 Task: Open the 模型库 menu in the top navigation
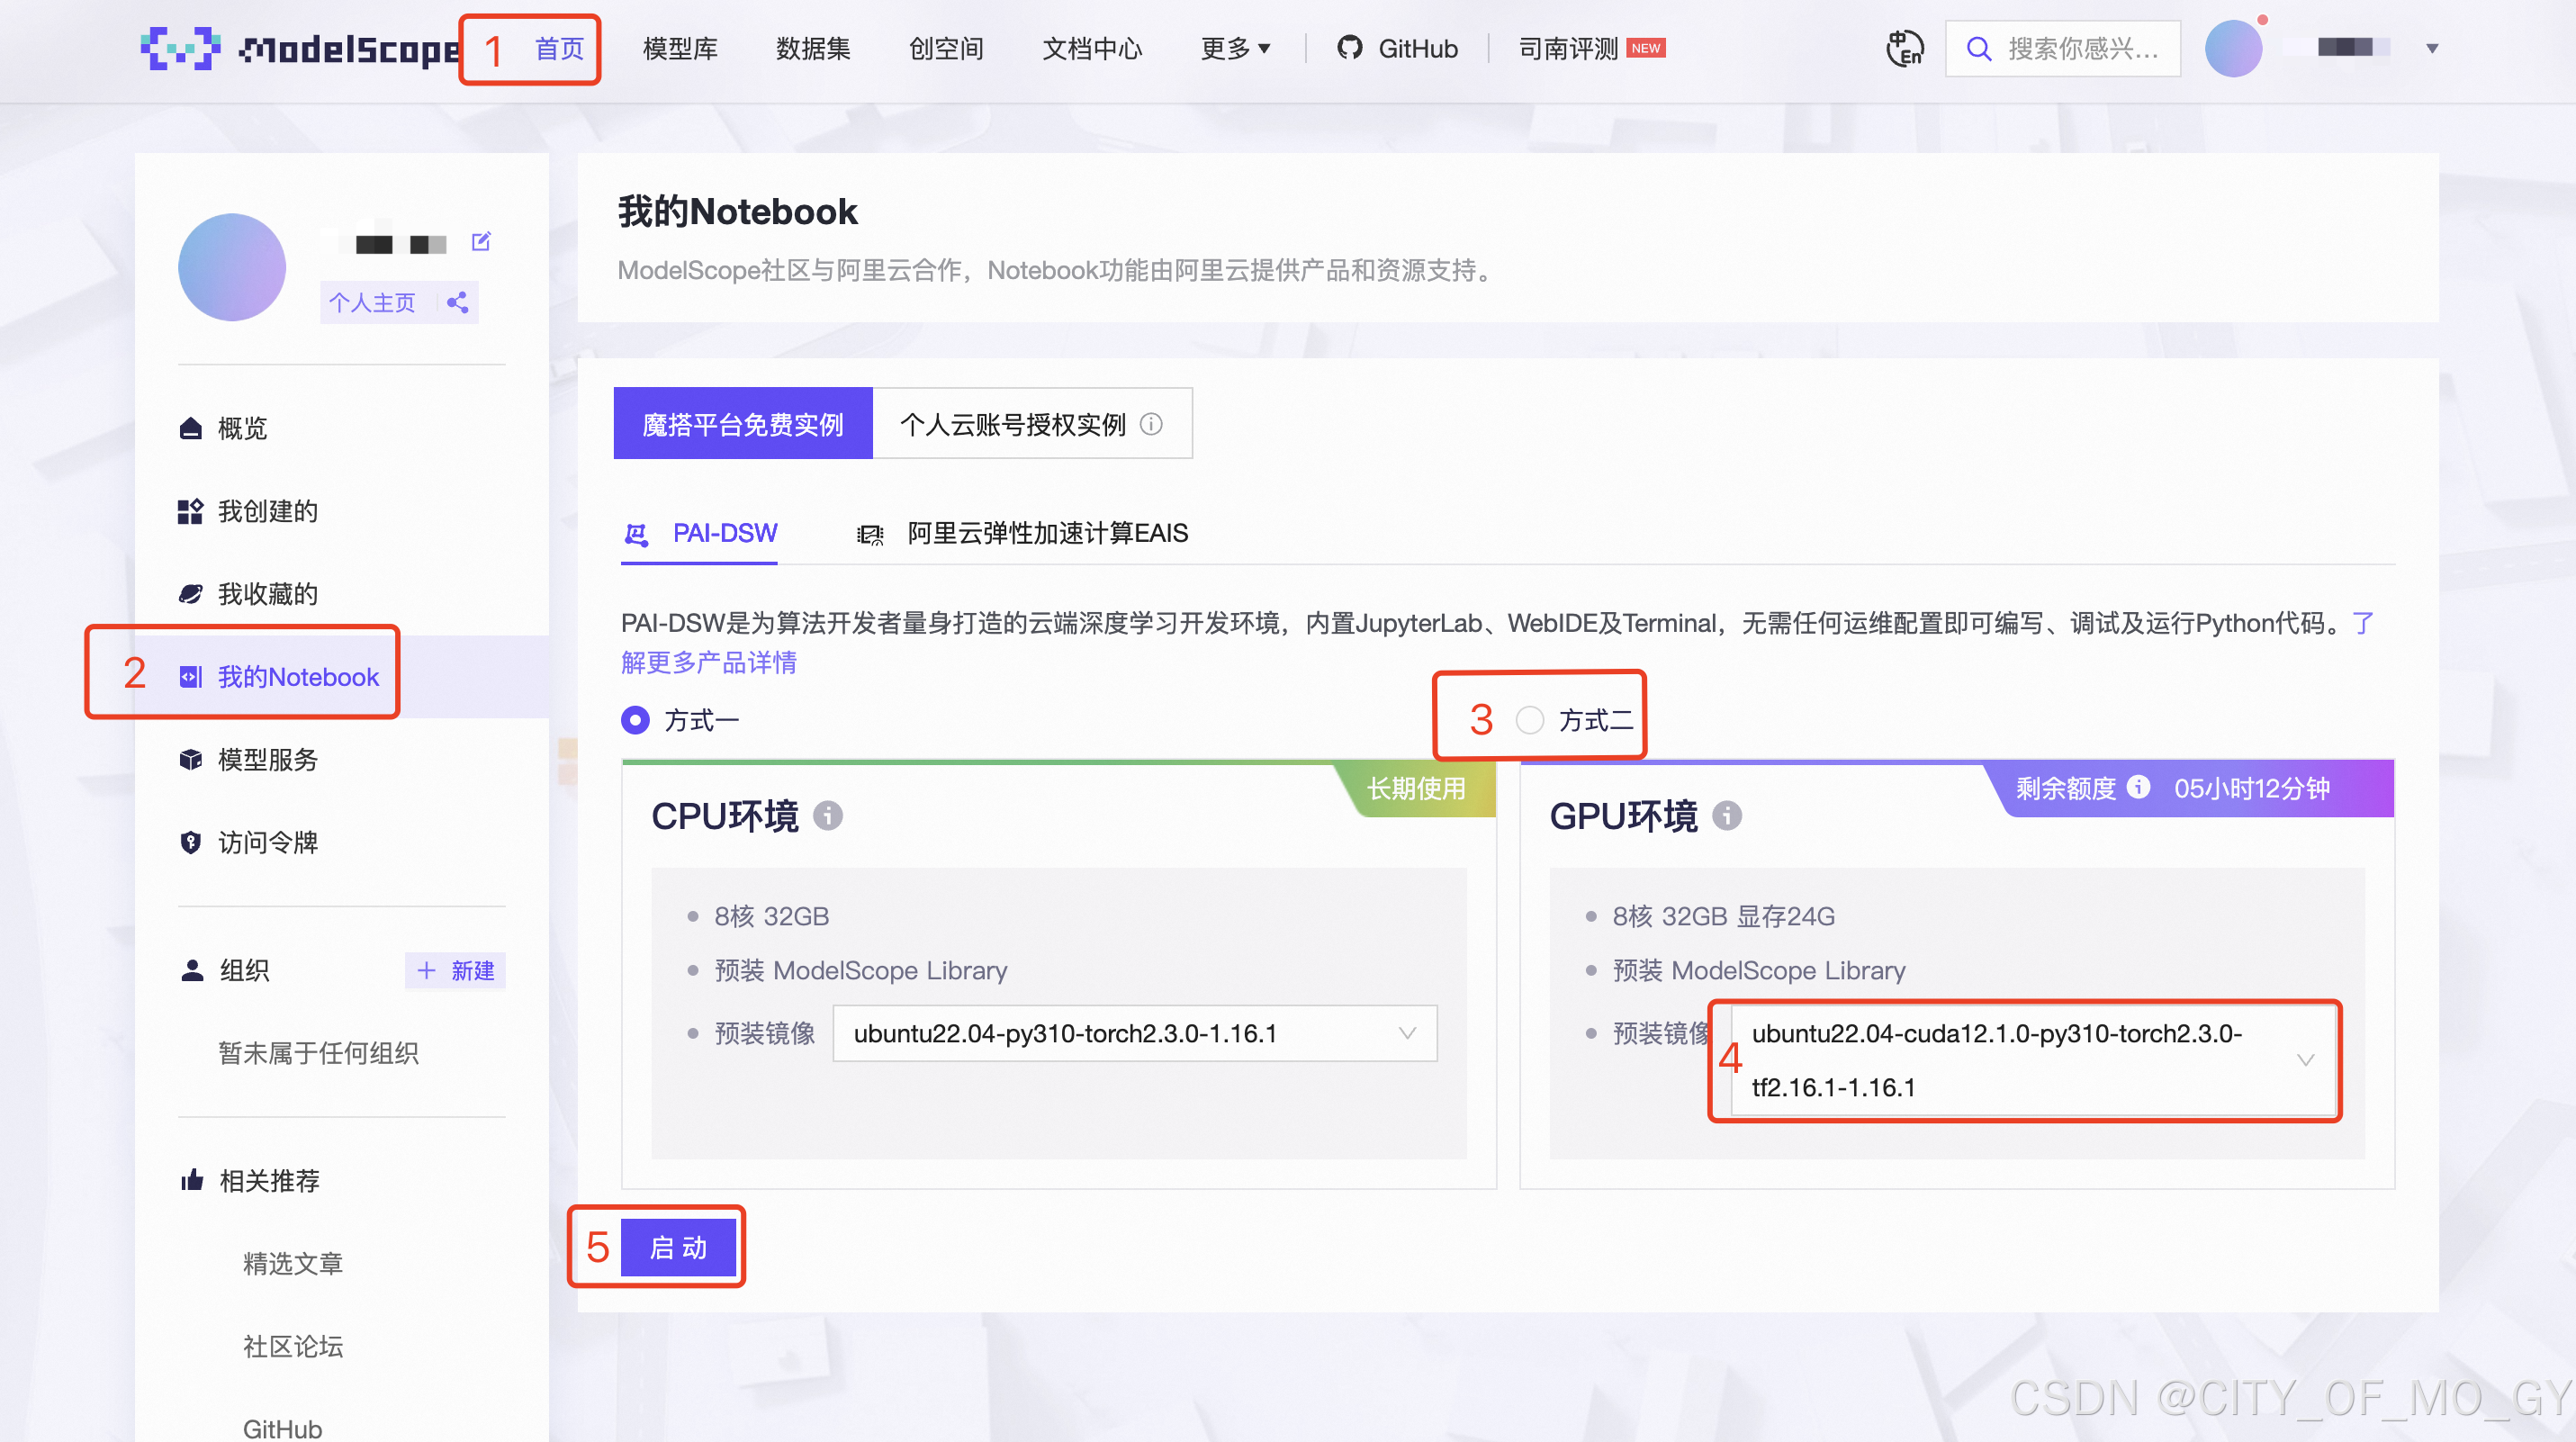tap(680, 48)
